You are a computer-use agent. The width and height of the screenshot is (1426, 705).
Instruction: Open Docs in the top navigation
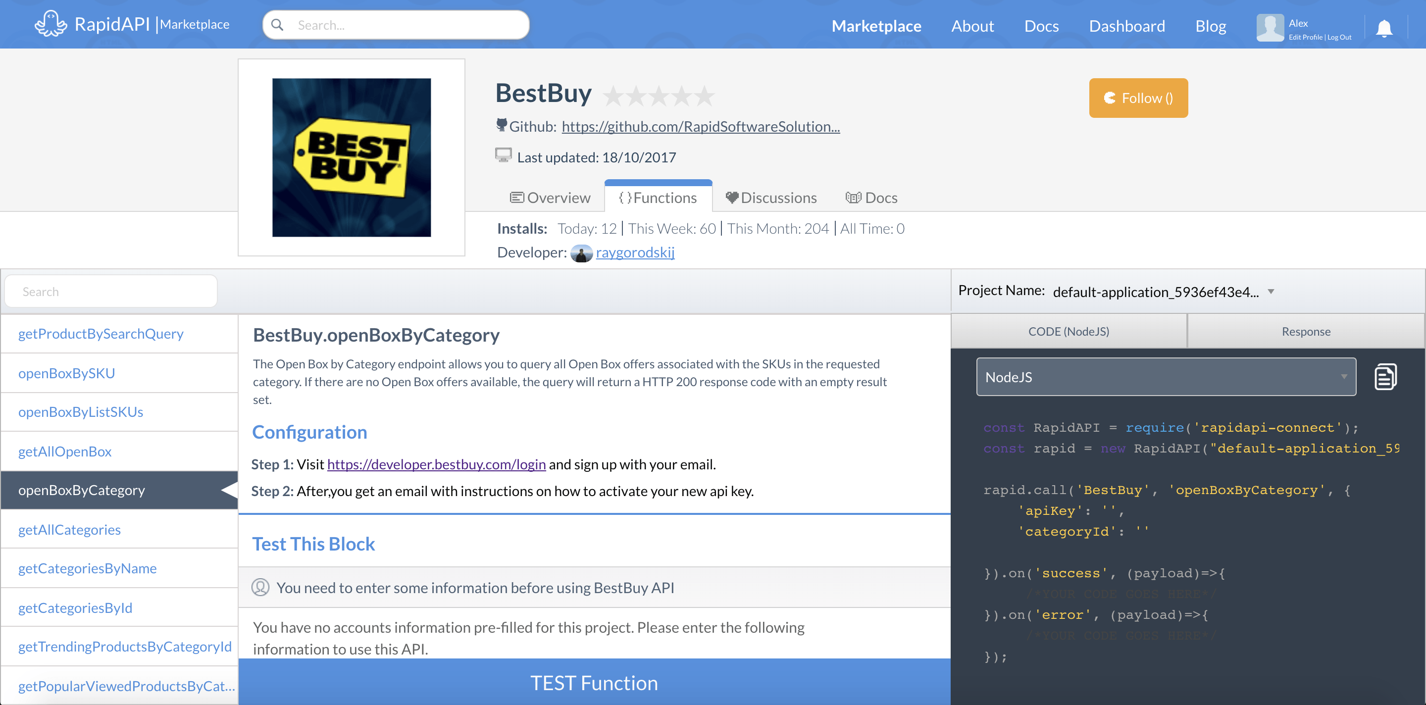tap(1041, 26)
